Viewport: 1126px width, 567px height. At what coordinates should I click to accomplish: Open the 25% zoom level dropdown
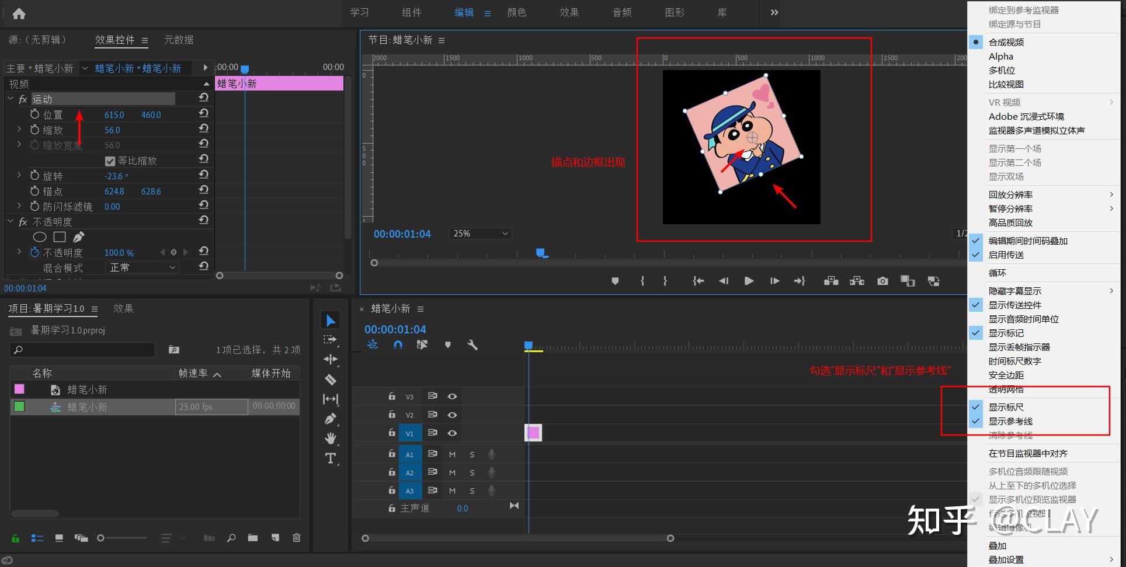pyautogui.click(x=480, y=234)
